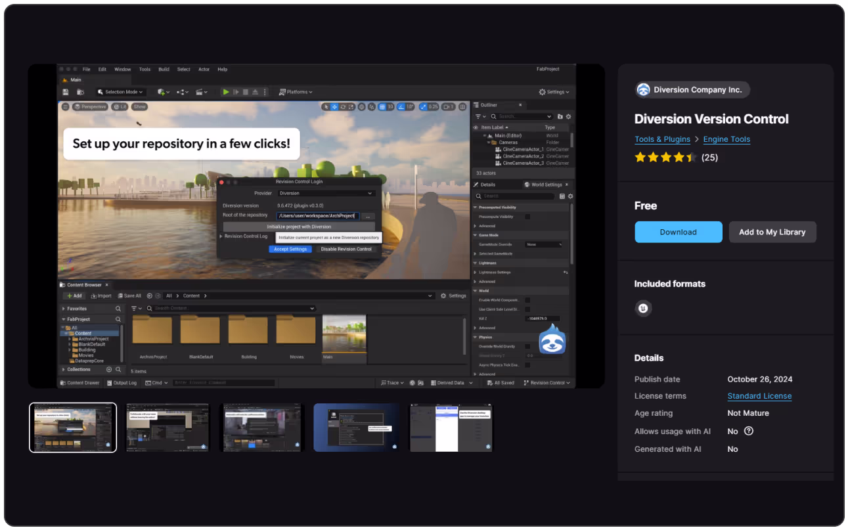
Task: Click the add collection plus icon
Action: [x=109, y=370]
